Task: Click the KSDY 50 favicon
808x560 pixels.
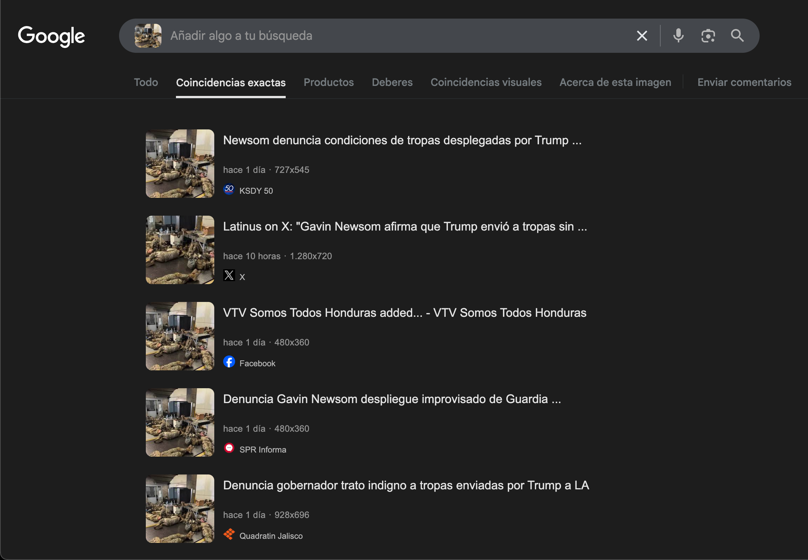Action: [229, 189]
